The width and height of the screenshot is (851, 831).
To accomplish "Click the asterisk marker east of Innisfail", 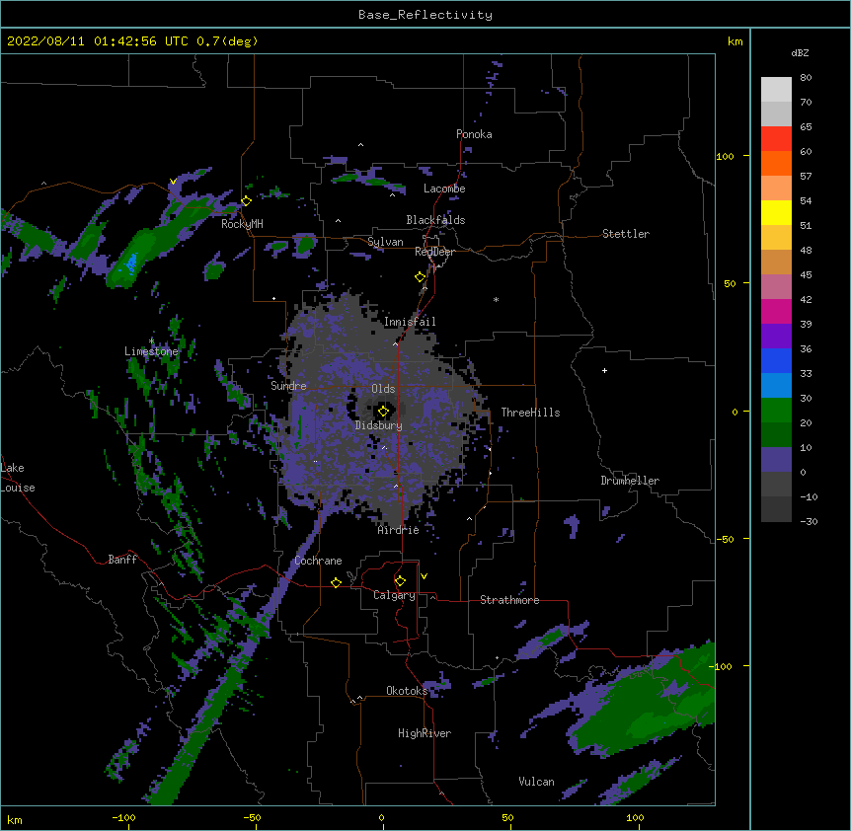I will 496,300.
